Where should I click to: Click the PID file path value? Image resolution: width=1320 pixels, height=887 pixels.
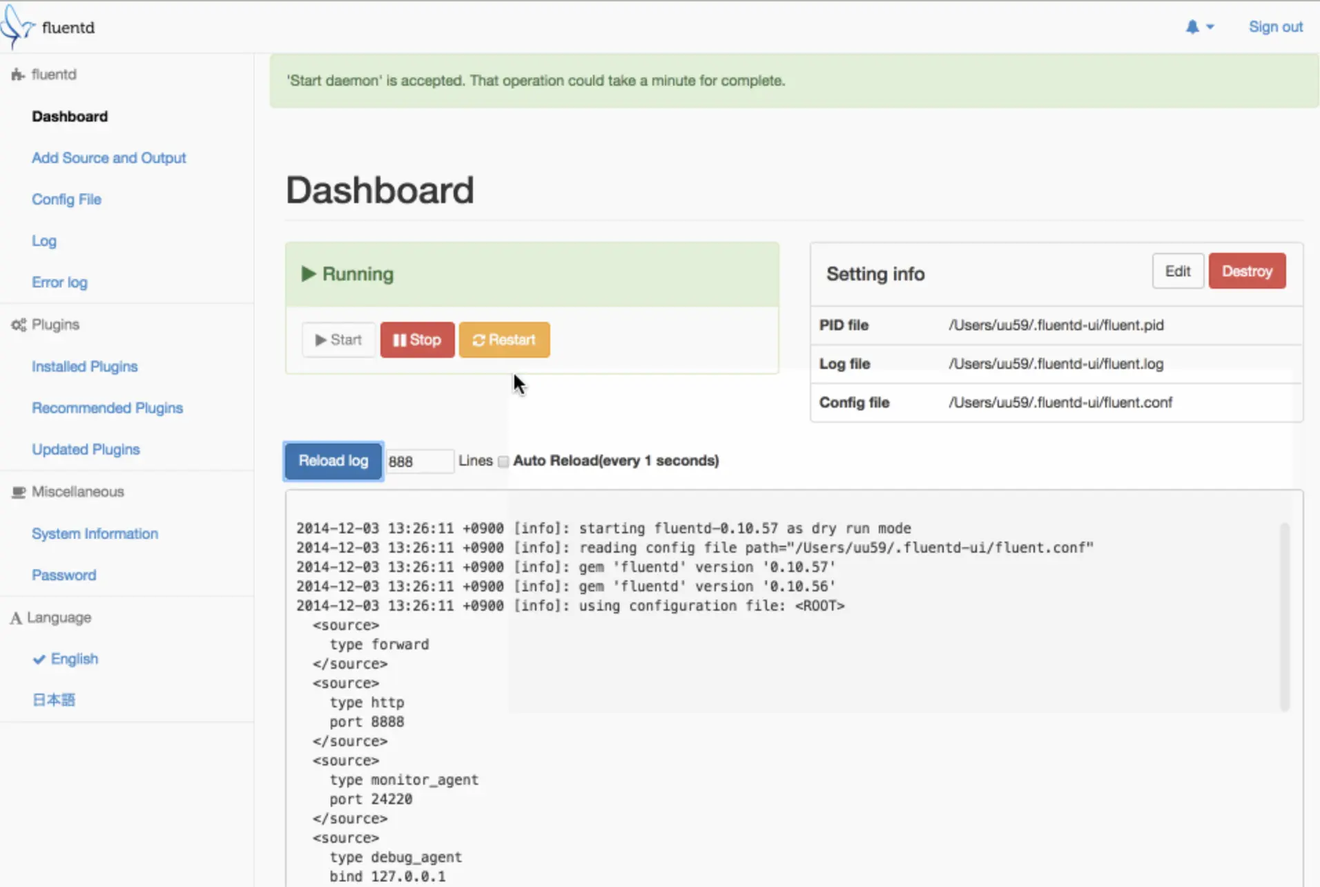point(1056,325)
